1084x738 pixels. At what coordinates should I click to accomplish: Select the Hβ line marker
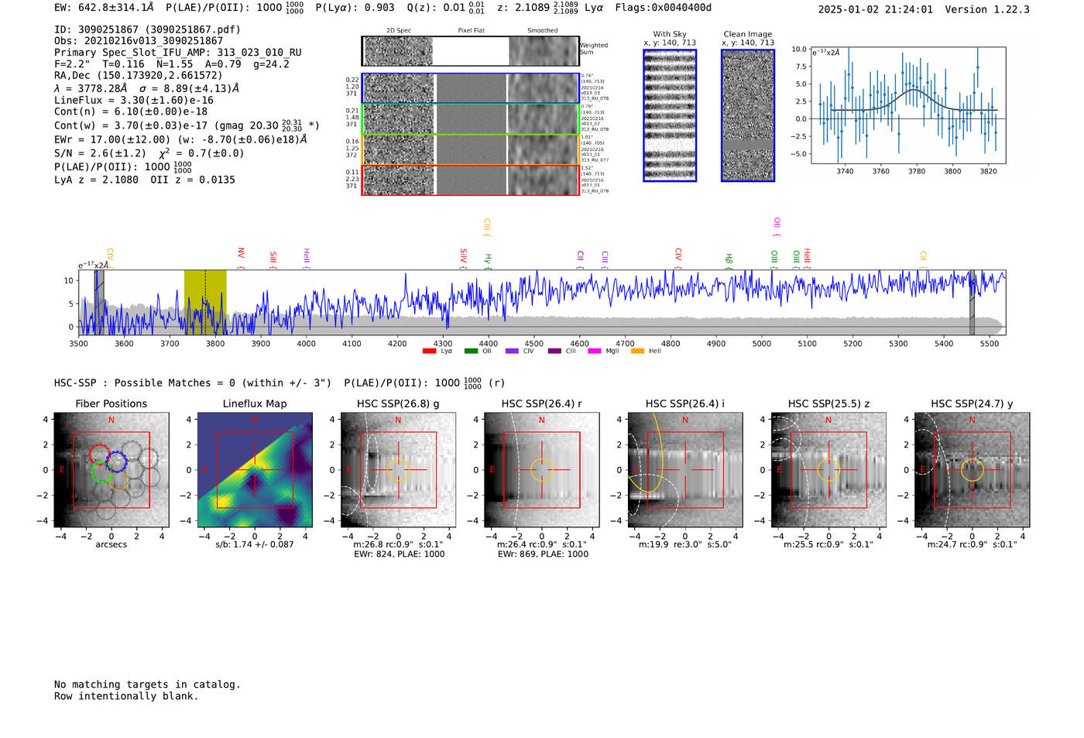(729, 260)
